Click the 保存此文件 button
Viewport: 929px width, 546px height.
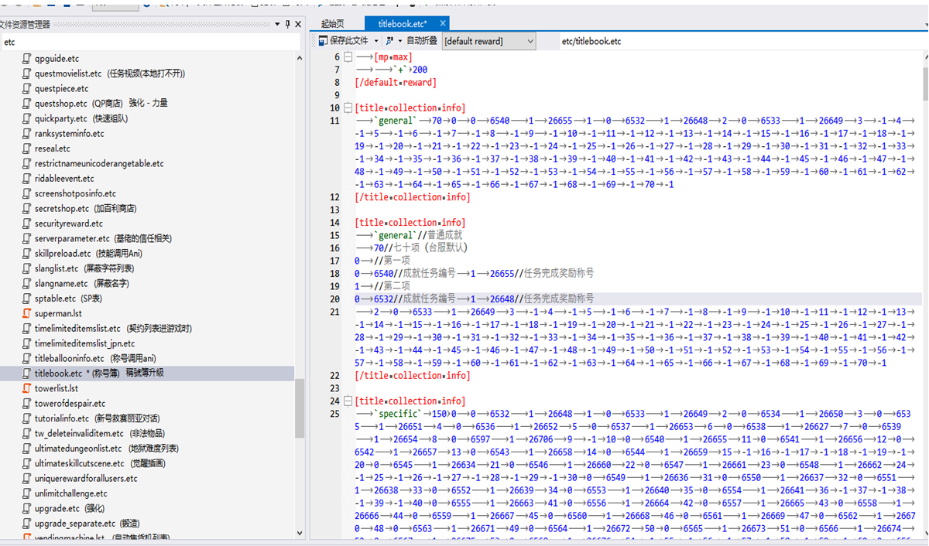coord(344,41)
